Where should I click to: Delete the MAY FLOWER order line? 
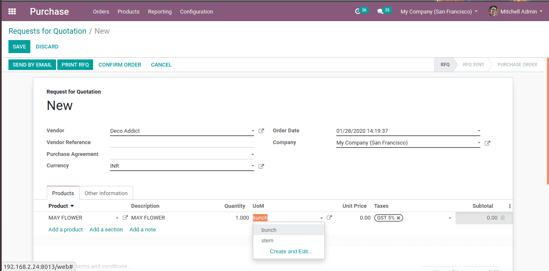(x=503, y=218)
